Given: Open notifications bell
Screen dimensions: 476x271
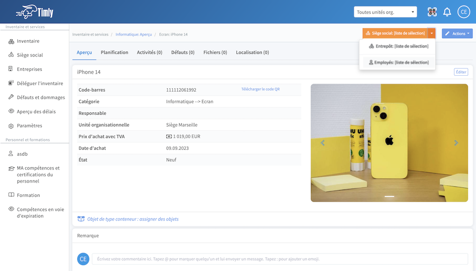Looking at the screenshot, I should tap(447, 12).
